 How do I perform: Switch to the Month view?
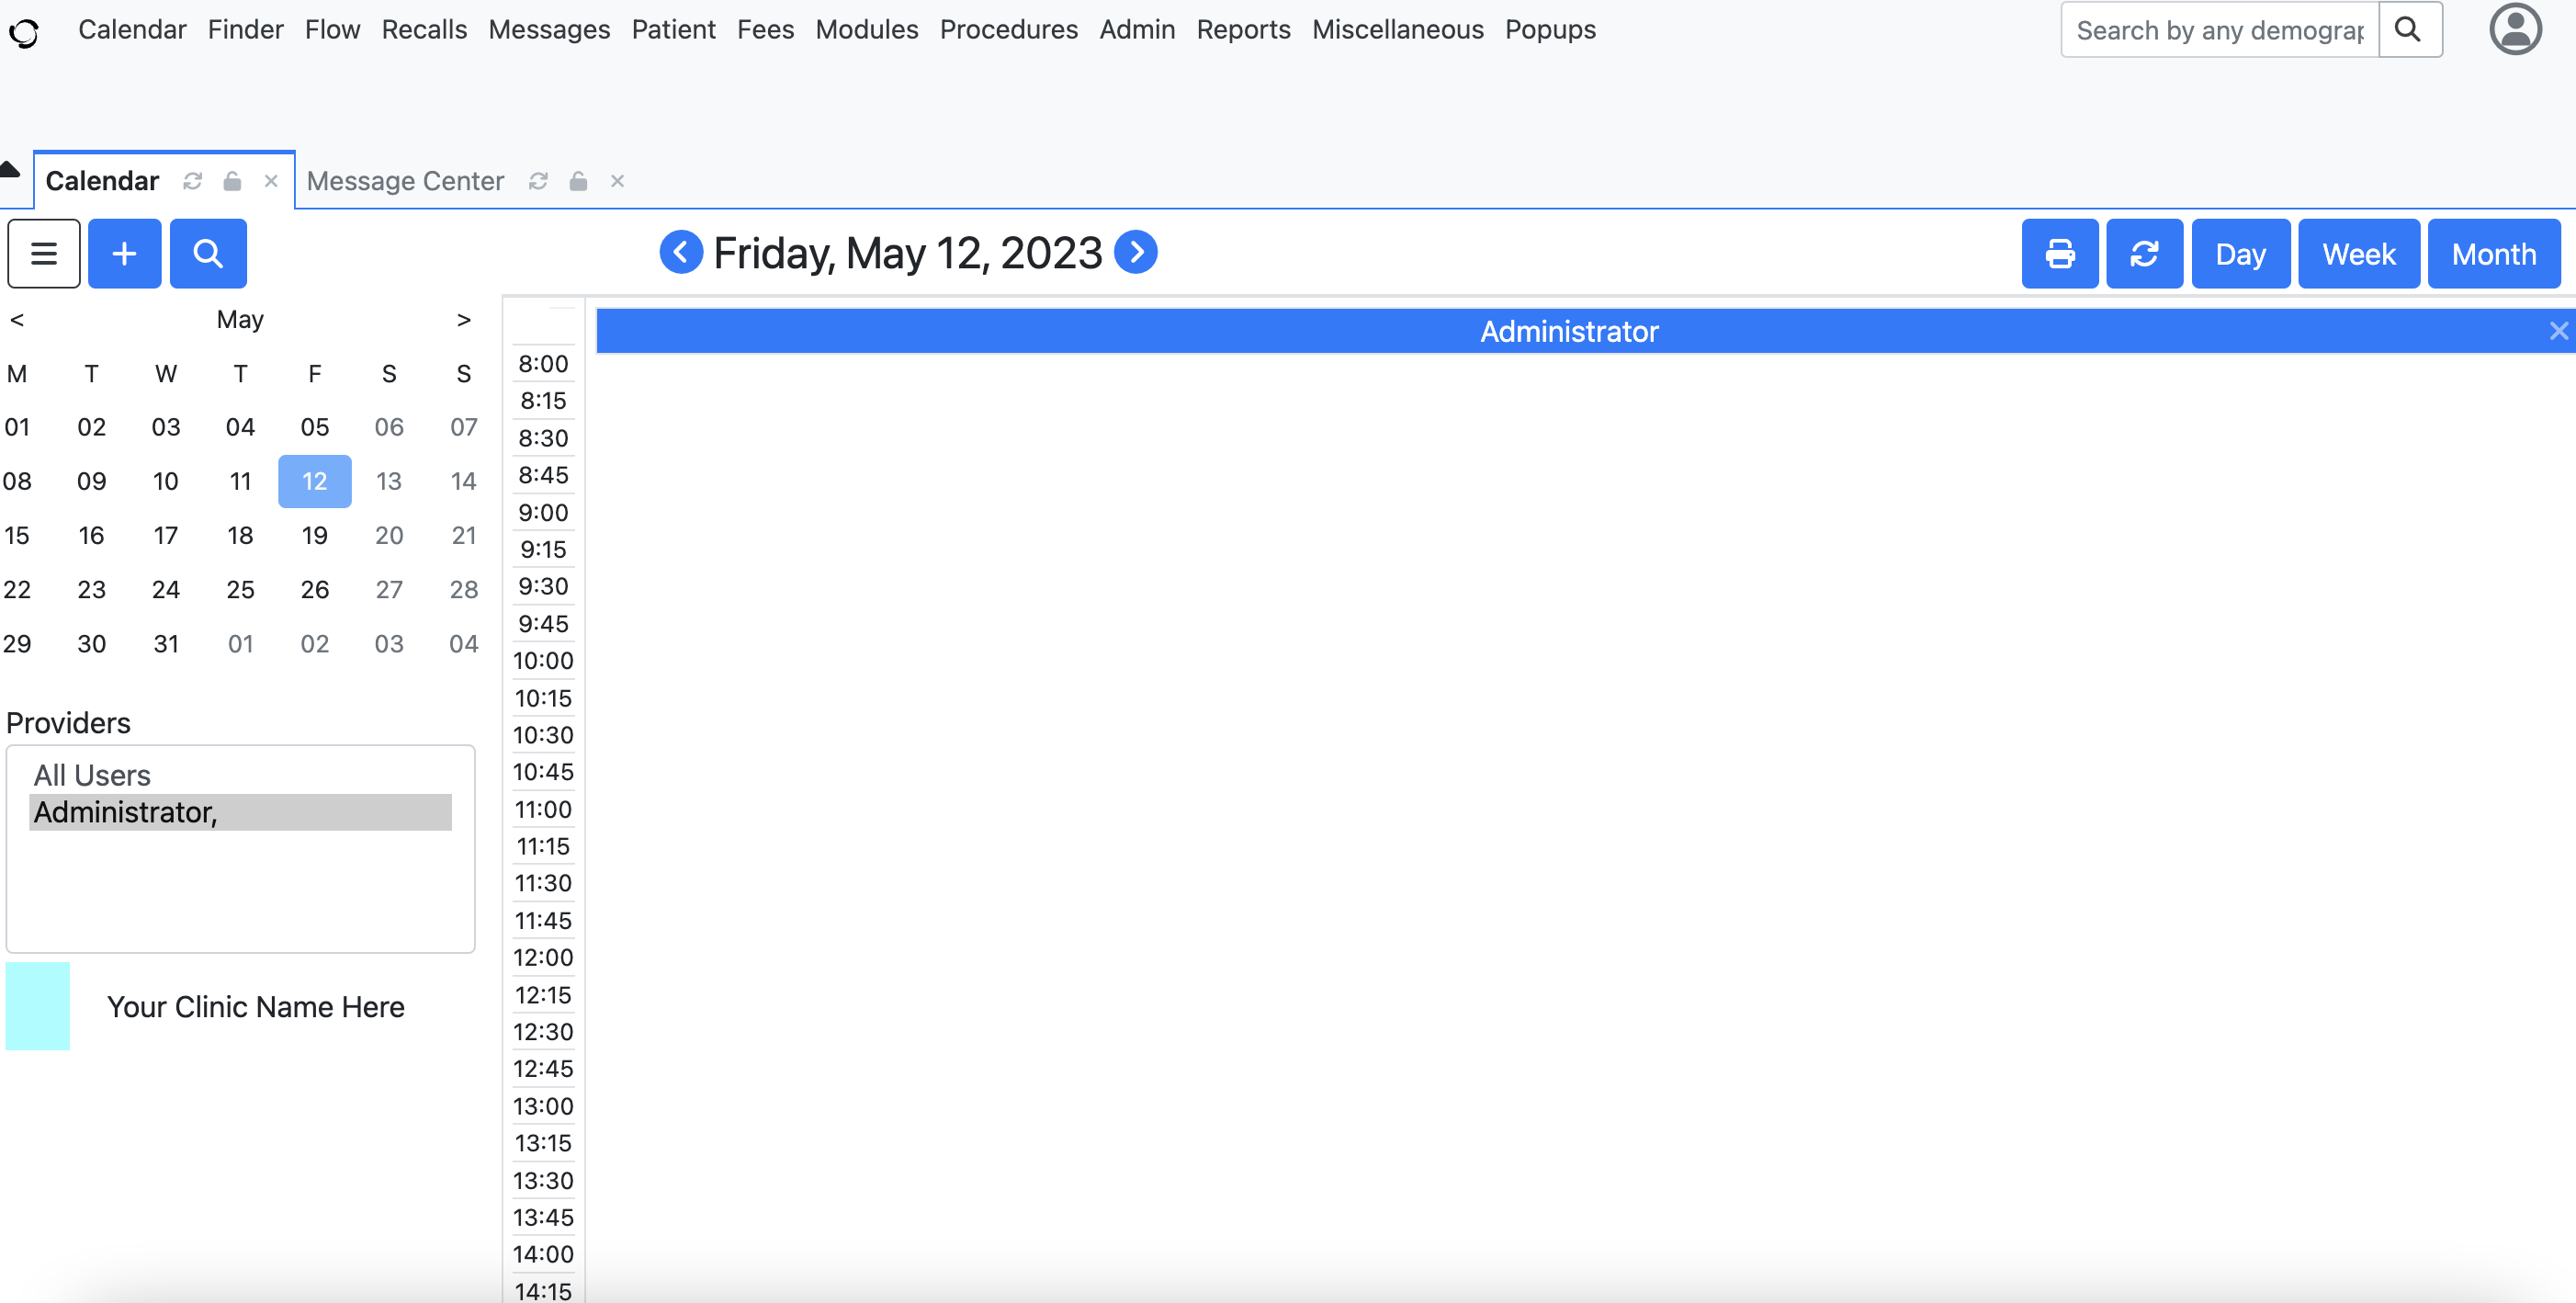[2491, 253]
